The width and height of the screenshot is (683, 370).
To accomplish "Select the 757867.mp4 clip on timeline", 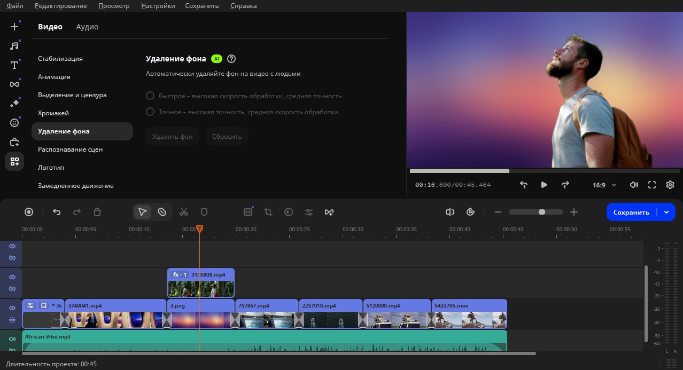I will pyautogui.click(x=266, y=315).
